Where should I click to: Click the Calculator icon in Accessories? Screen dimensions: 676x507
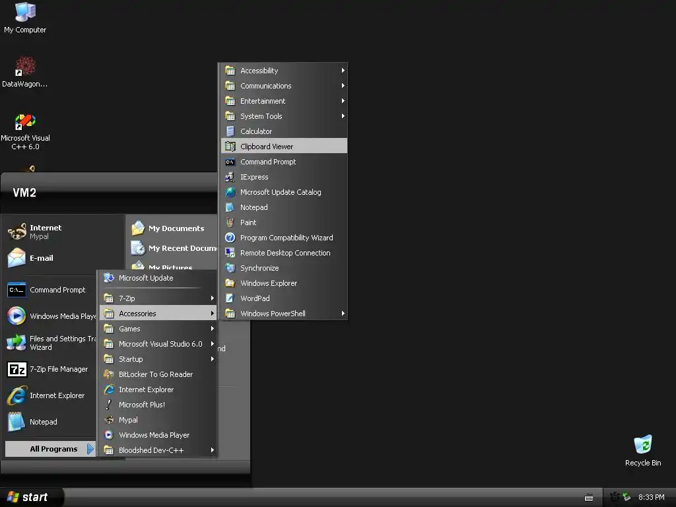[x=230, y=131]
